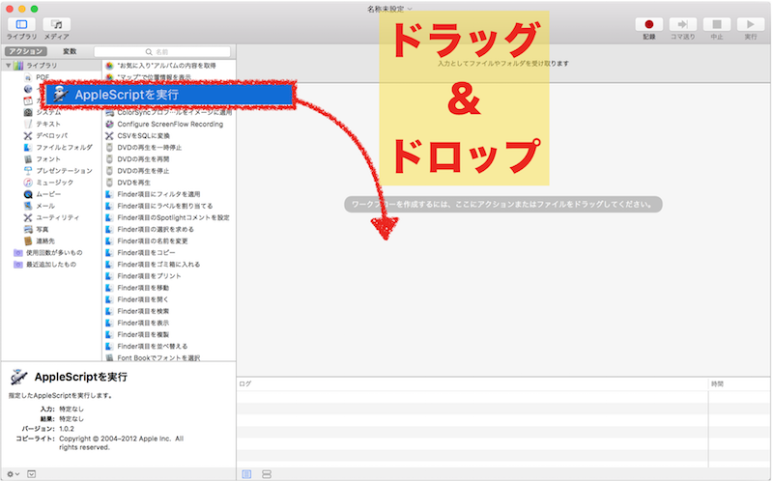The width and height of the screenshot is (773, 481).
Task: Start recording with the 記録 button
Action: 648,25
